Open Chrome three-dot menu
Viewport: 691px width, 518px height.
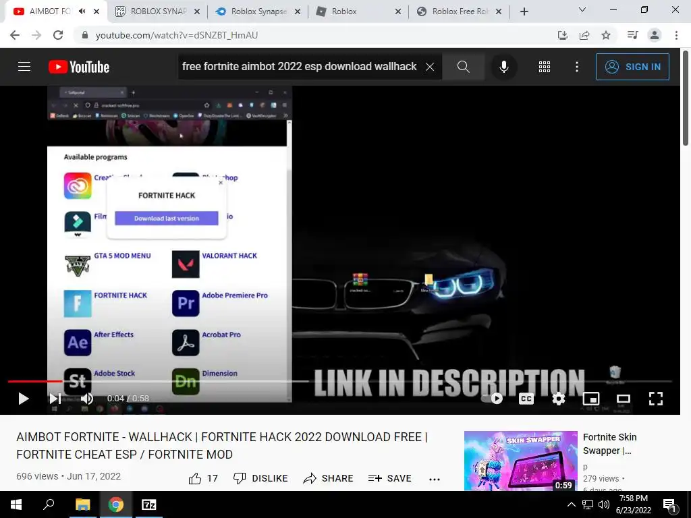pos(676,35)
